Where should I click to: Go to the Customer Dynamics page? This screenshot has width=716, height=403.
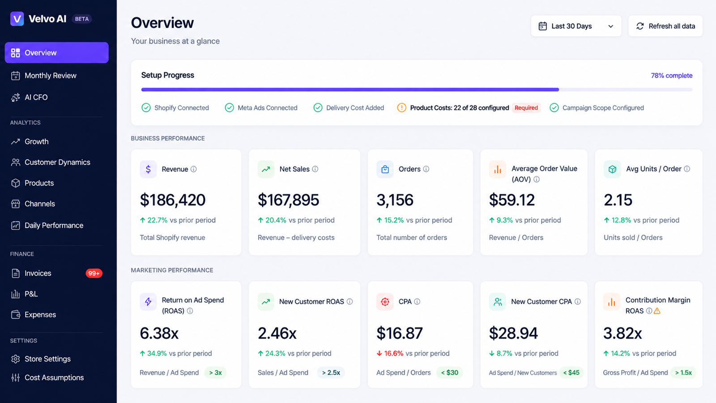56,162
